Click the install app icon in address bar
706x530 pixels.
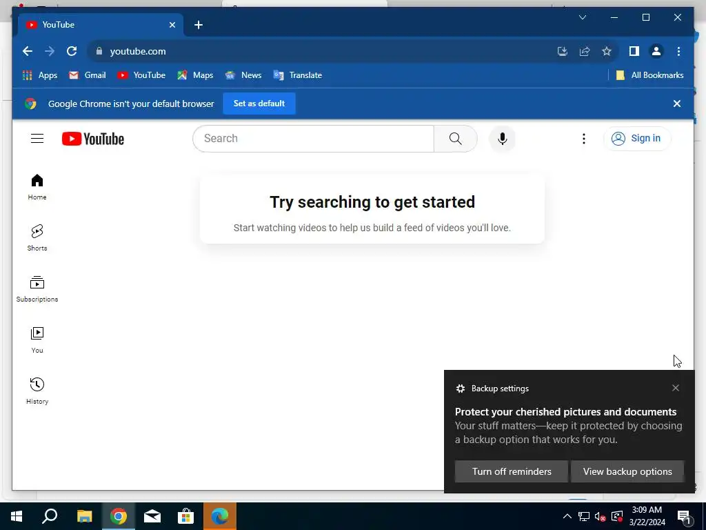(x=563, y=51)
